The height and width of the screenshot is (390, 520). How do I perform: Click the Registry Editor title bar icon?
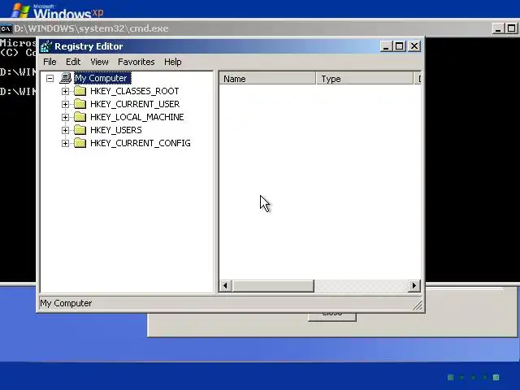click(x=46, y=46)
